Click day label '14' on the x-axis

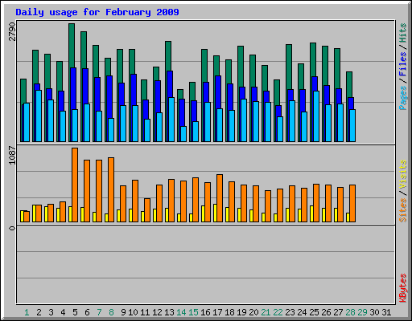coord(181,312)
